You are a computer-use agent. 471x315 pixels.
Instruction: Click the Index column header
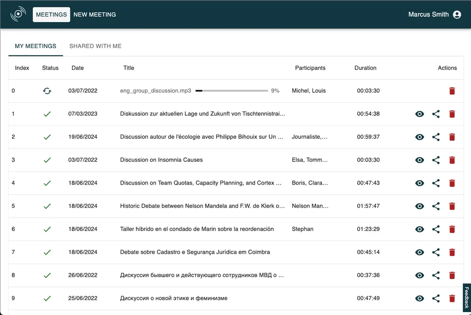click(x=22, y=68)
